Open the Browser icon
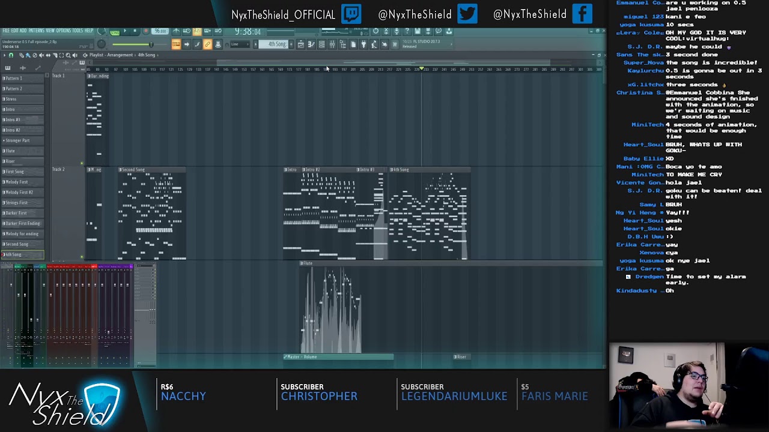 (x=342, y=44)
